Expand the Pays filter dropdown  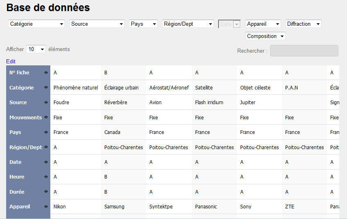click(143, 24)
